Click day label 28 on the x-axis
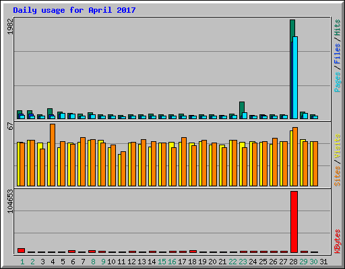Image resolution: width=345 pixels, height=269 pixels. [293, 262]
